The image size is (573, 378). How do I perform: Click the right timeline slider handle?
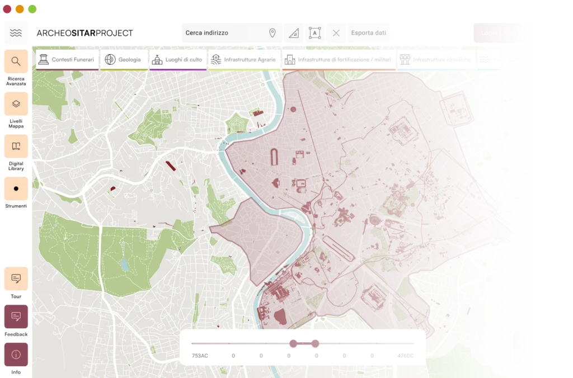[x=315, y=343]
